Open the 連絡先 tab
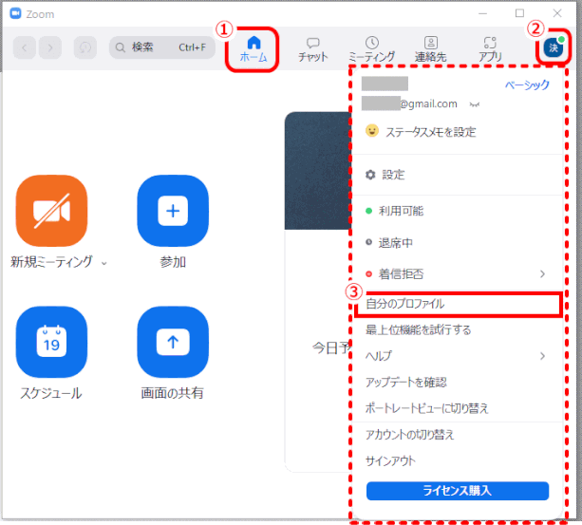This screenshot has width=582, height=525. [x=430, y=49]
